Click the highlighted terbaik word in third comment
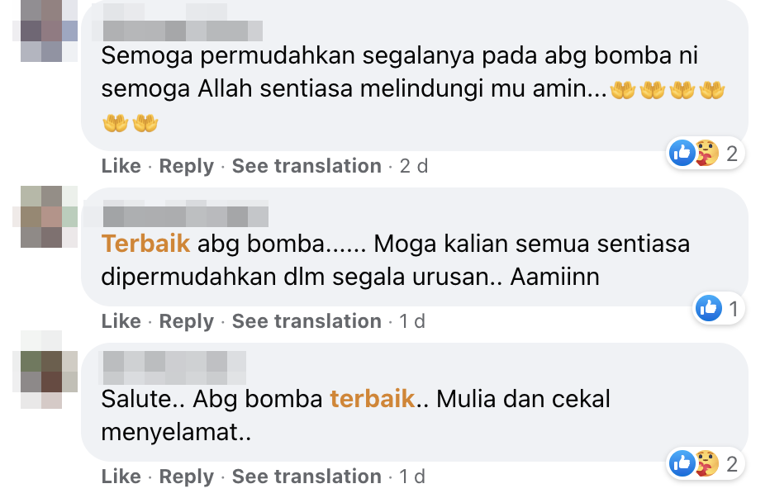 point(373,399)
